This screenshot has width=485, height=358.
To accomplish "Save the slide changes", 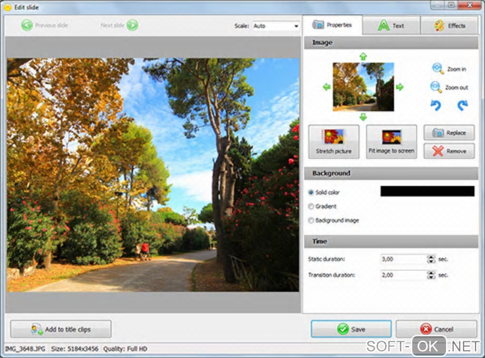I will (351, 329).
